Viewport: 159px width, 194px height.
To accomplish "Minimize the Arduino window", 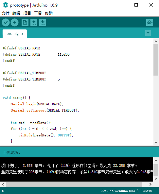I will 121,5.
